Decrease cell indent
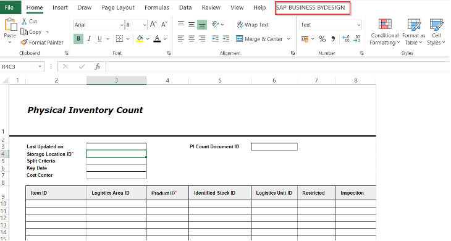The height and width of the screenshot is (241, 451). coord(215,38)
